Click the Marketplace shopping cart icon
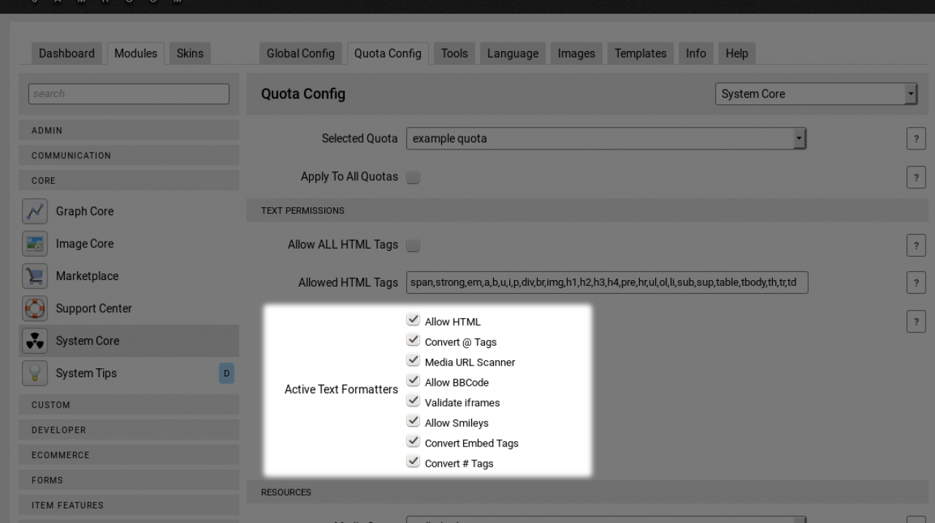The image size is (935, 523). [x=35, y=276]
